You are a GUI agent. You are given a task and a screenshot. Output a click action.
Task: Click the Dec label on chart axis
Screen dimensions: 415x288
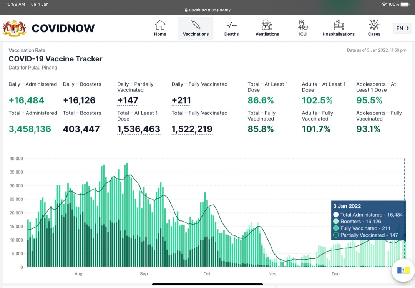335,274
